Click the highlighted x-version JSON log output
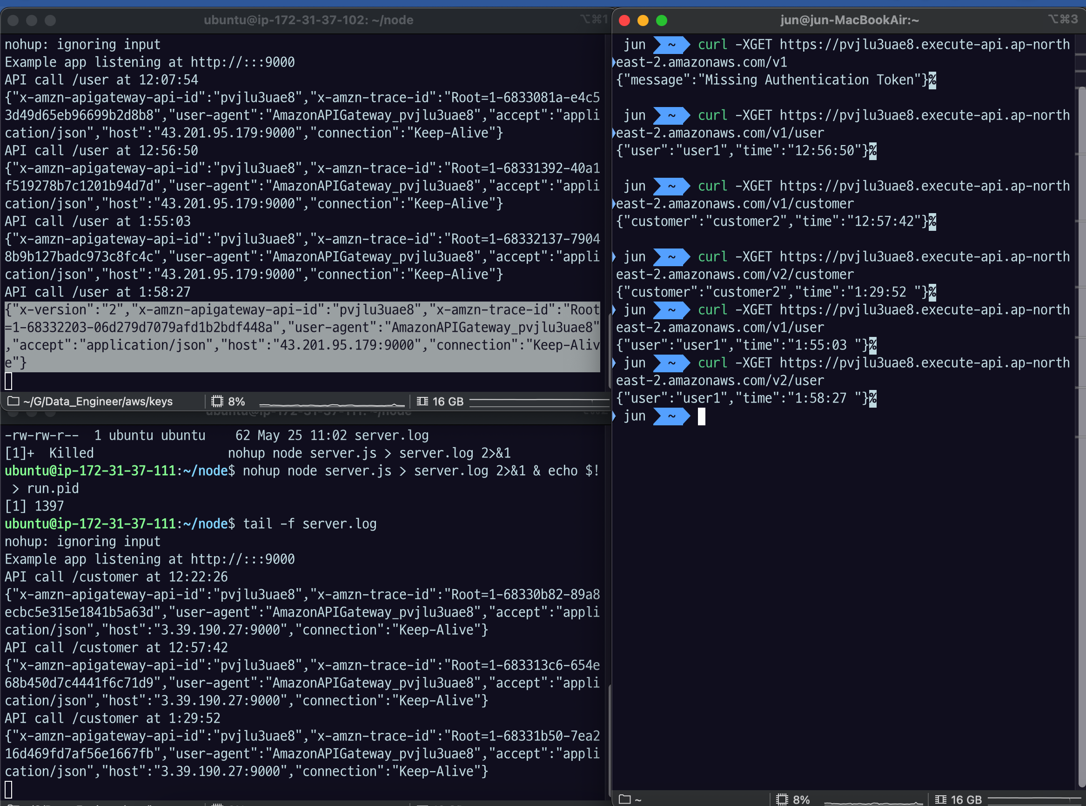 pyautogui.click(x=302, y=336)
